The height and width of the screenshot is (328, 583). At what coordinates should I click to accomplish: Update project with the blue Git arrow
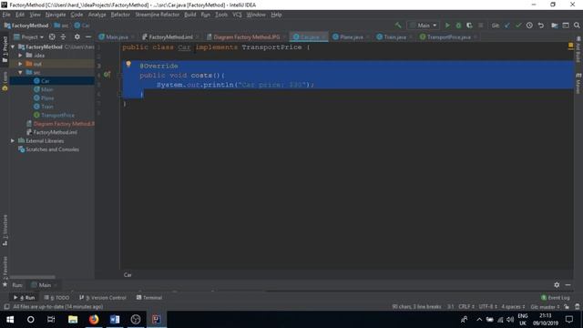tap(507, 26)
